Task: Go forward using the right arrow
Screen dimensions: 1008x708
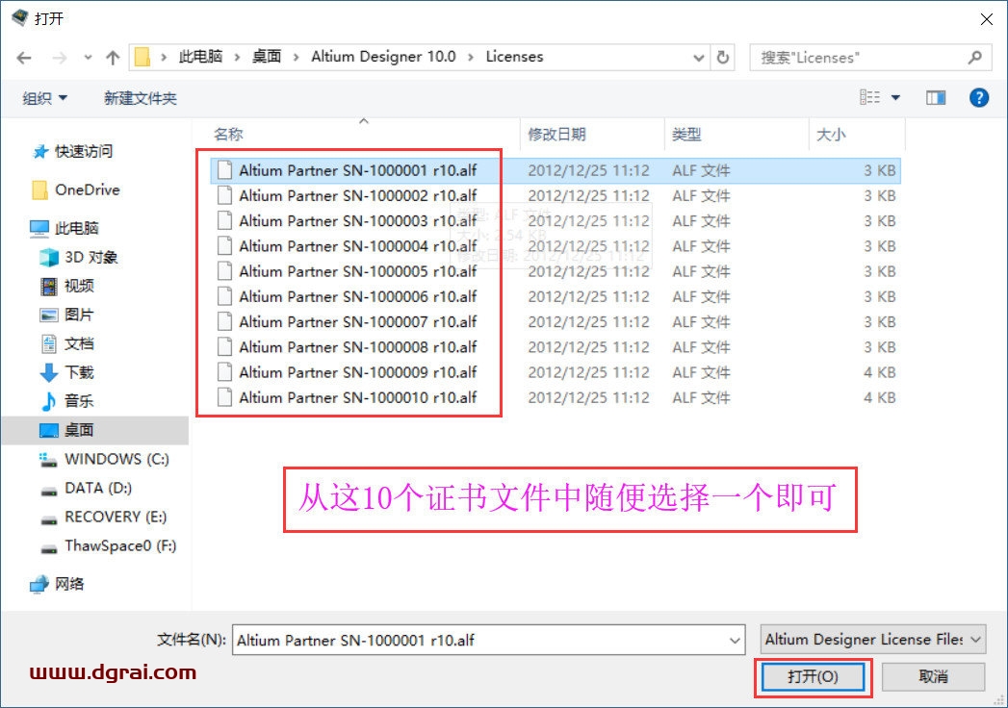Action: click(x=60, y=58)
